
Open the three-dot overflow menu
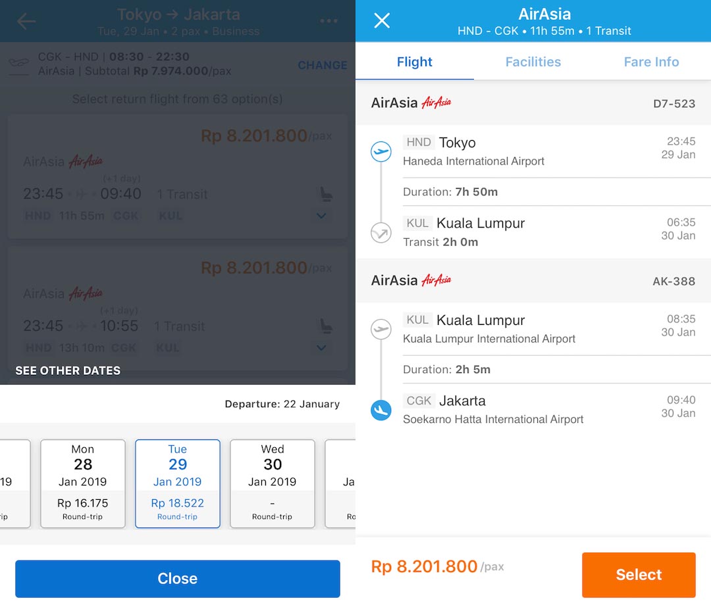pos(329,20)
